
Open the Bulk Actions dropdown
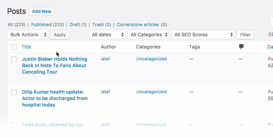[x=28, y=35]
